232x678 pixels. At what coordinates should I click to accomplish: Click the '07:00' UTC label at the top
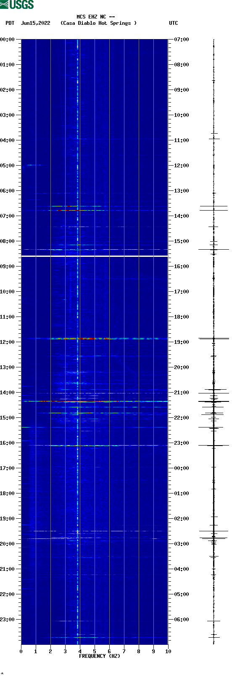(x=182, y=40)
